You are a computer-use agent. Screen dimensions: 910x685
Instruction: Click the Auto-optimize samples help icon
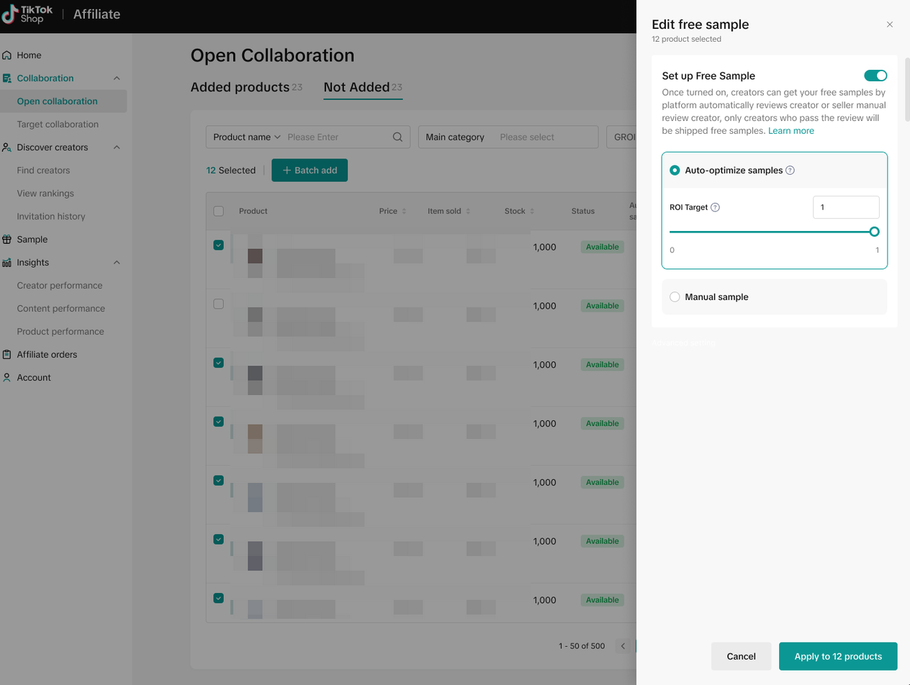(790, 171)
